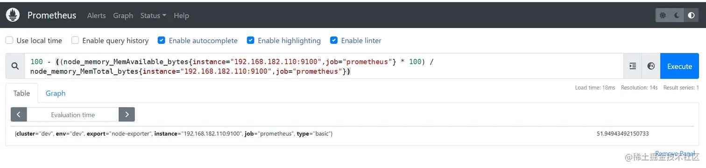Focus the Evaluation time input field
The height and width of the screenshot is (168, 706).
point(73,114)
